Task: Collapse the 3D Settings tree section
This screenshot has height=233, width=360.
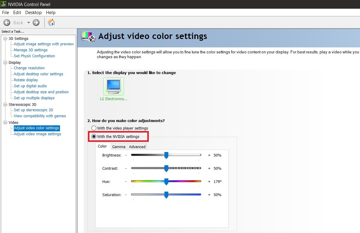Action: [x=4, y=38]
